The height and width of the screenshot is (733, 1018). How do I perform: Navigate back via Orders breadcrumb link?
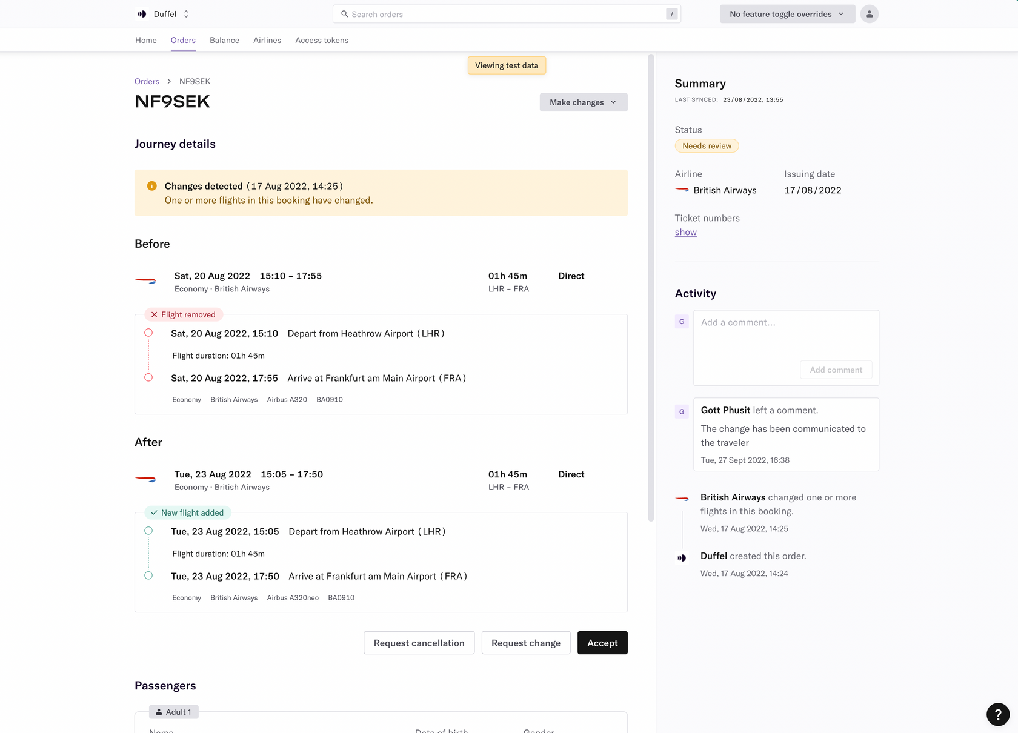[147, 81]
